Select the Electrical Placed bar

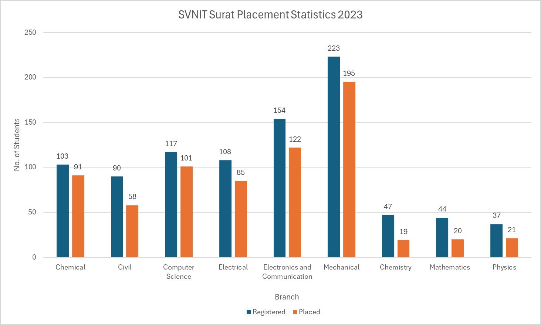tap(241, 219)
